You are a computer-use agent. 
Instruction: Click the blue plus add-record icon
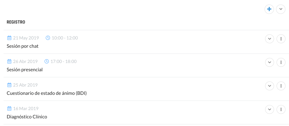click(x=269, y=9)
